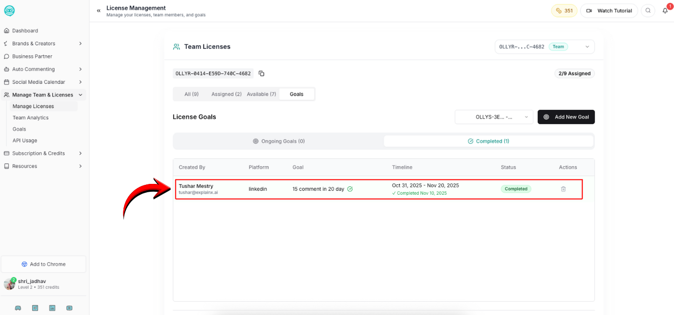
Task: Expand the OLLYS-3E license selector
Action: pyautogui.click(x=493, y=117)
